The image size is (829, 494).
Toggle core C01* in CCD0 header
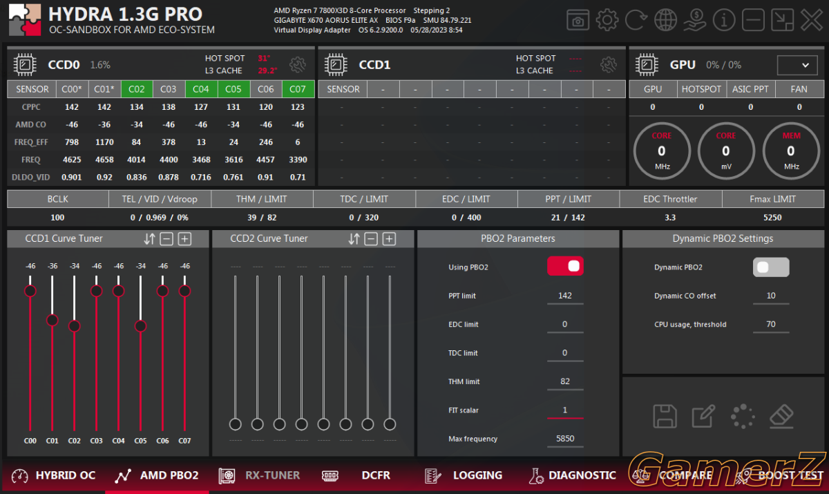(104, 89)
